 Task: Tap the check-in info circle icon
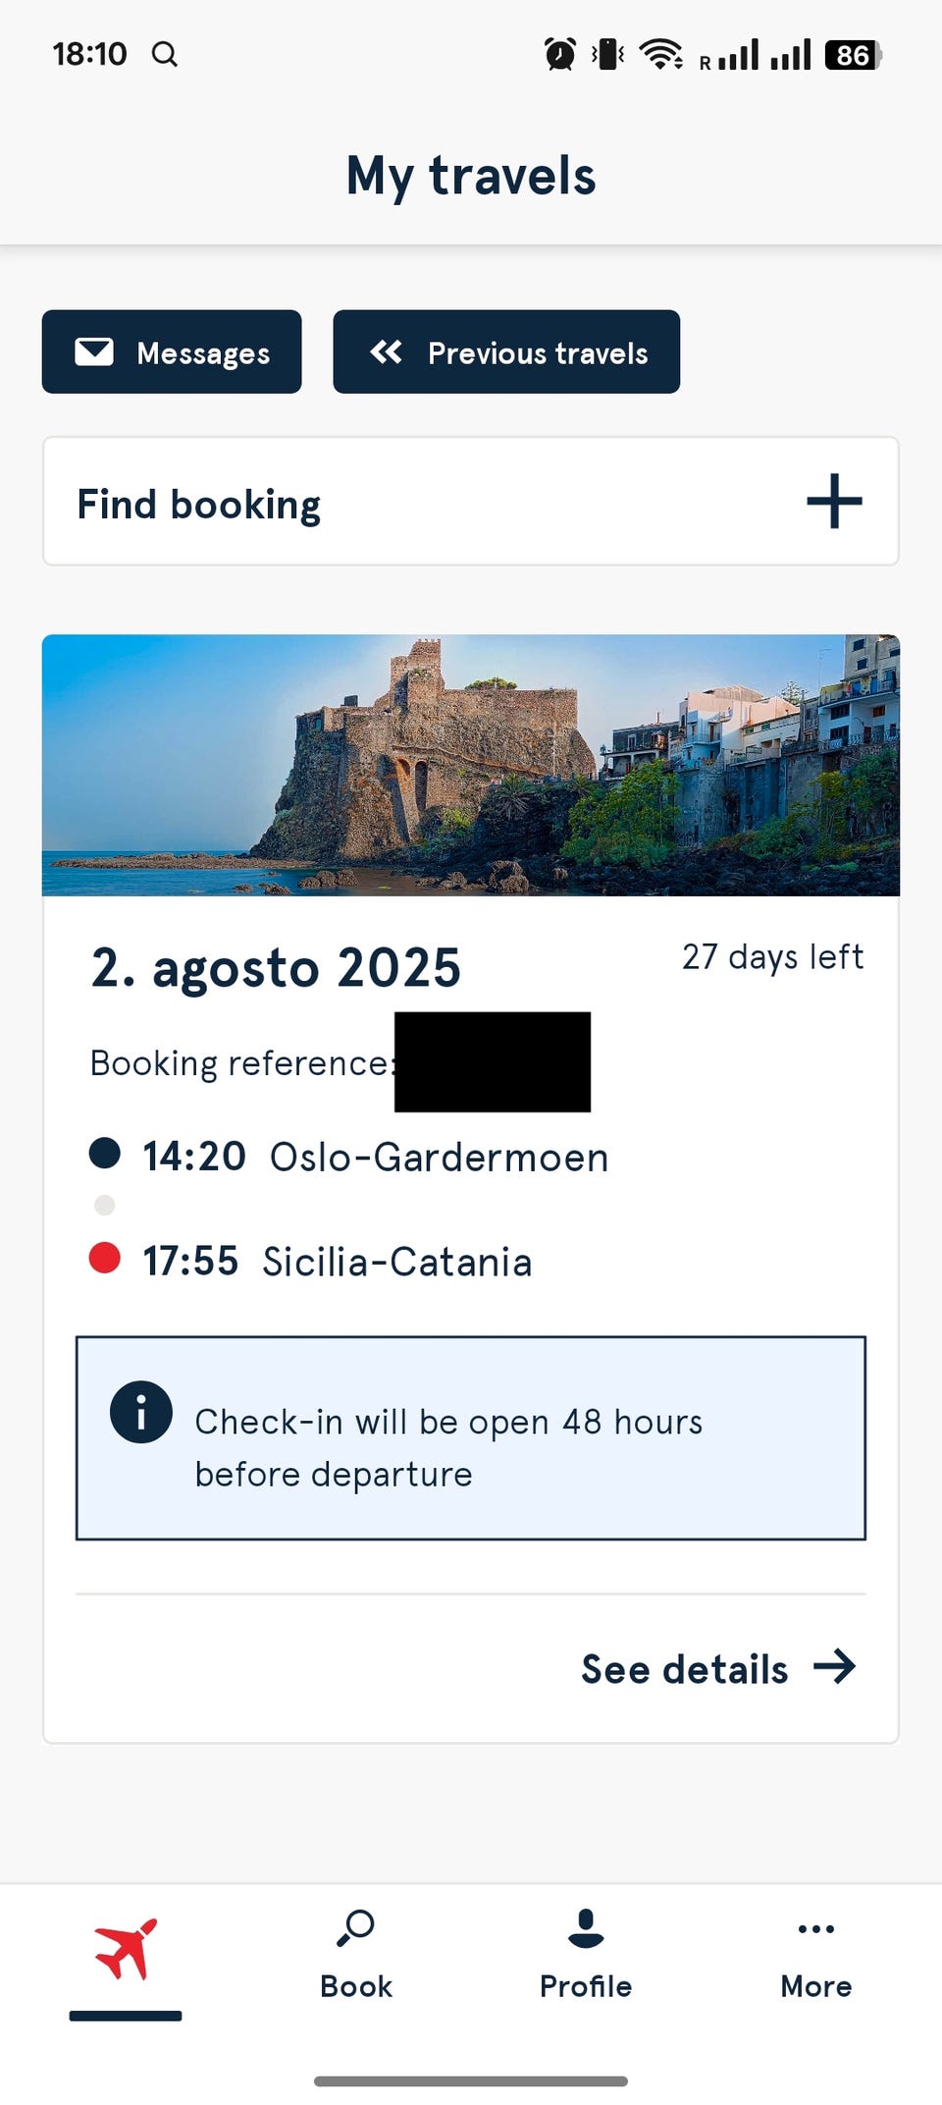click(x=141, y=1413)
